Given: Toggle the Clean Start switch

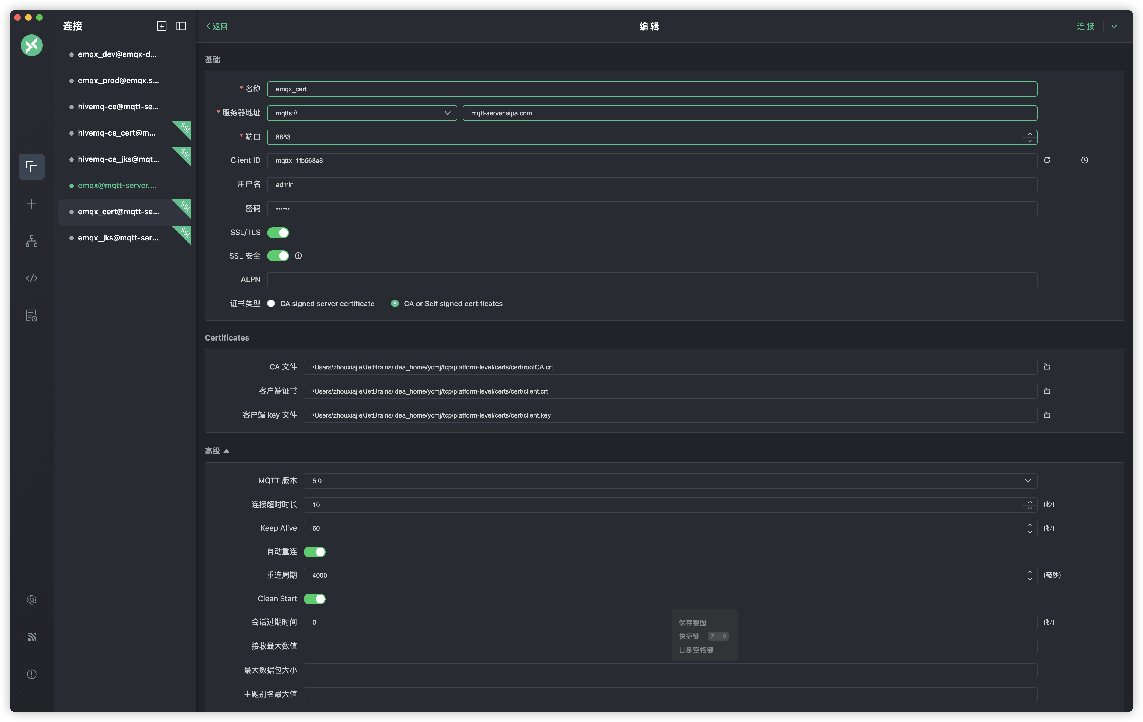Looking at the screenshot, I should pos(315,599).
